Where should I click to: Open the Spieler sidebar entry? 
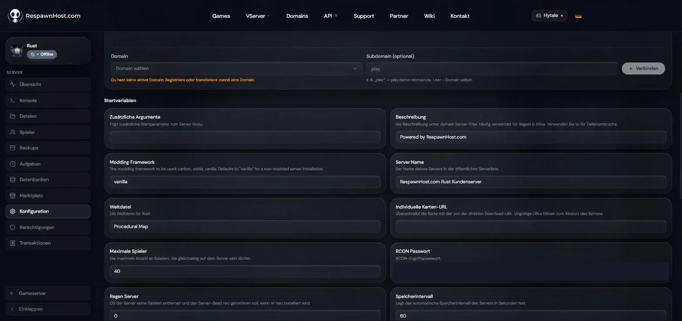click(48, 132)
